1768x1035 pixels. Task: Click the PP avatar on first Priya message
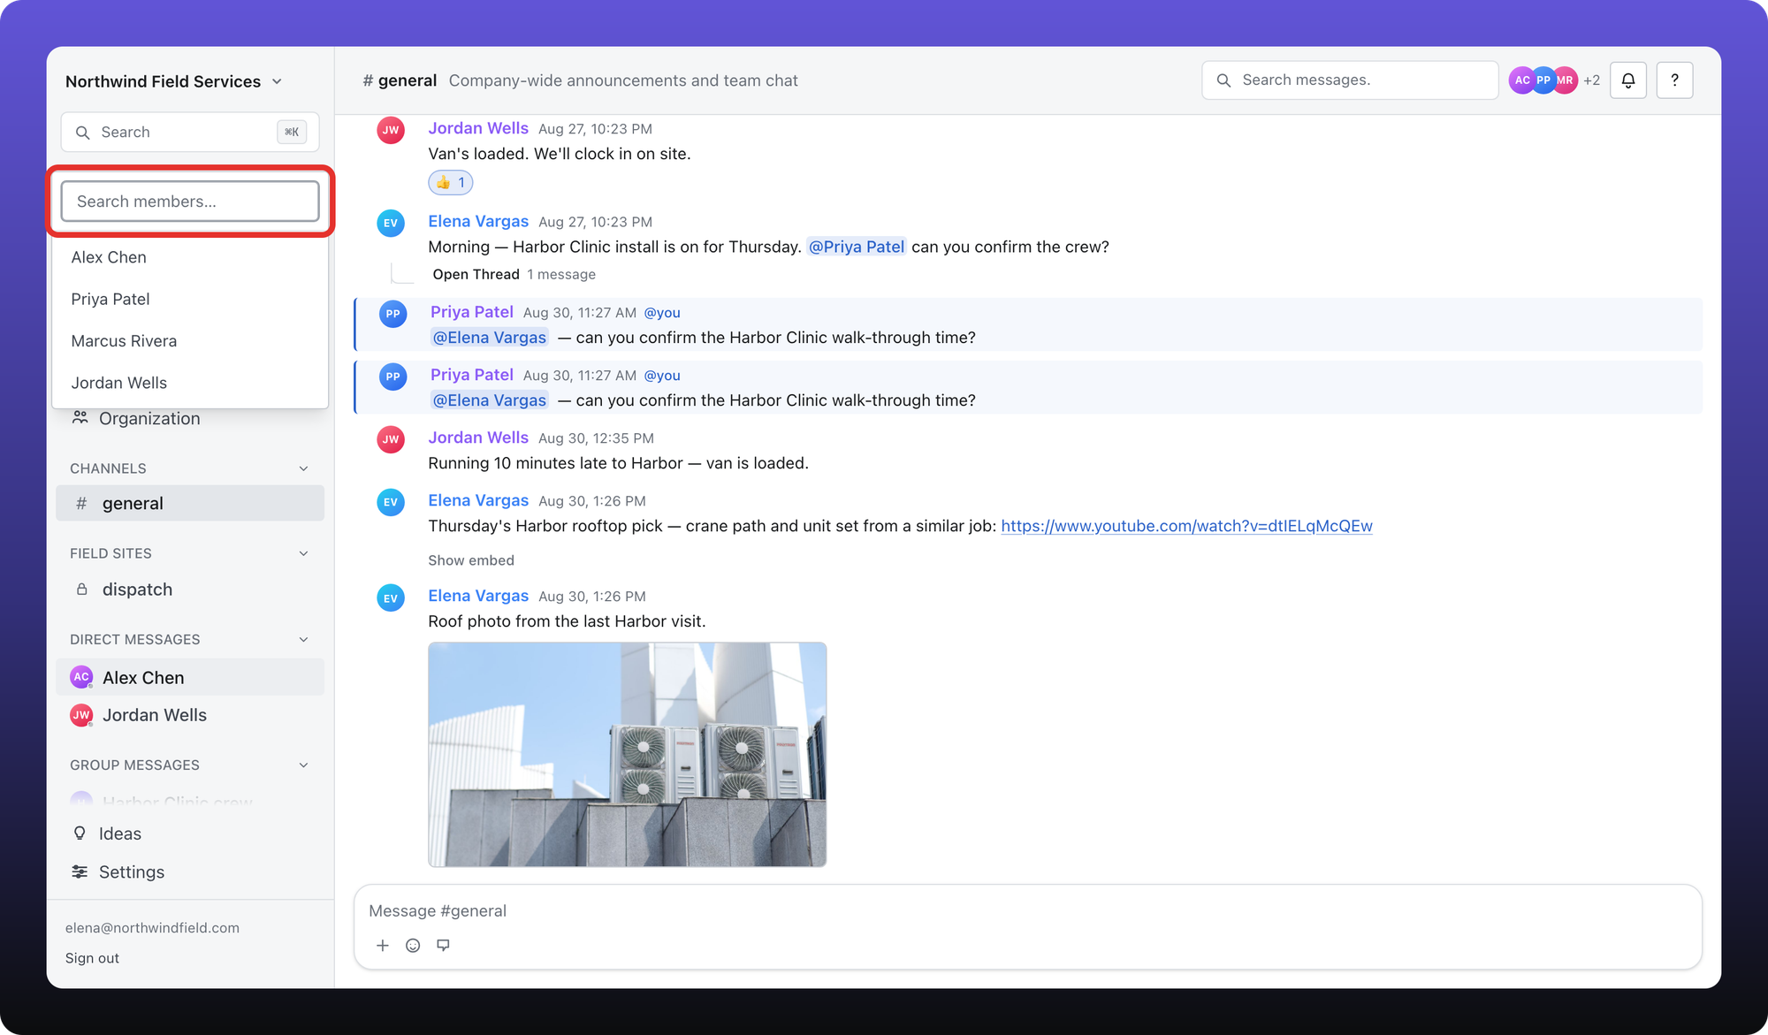point(392,314)
